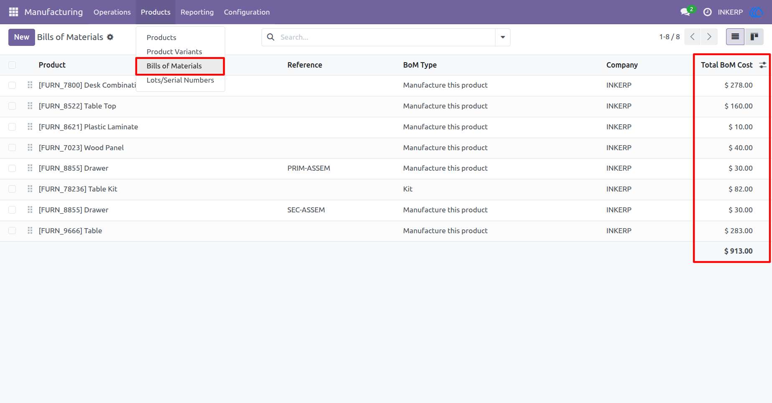Open the SEC-ASSEM Drawer record
Image resolution: width=772 pixels, height=403 pixels.
tap(306, 210)
